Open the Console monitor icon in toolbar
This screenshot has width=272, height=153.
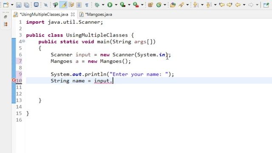click(36, 5)
